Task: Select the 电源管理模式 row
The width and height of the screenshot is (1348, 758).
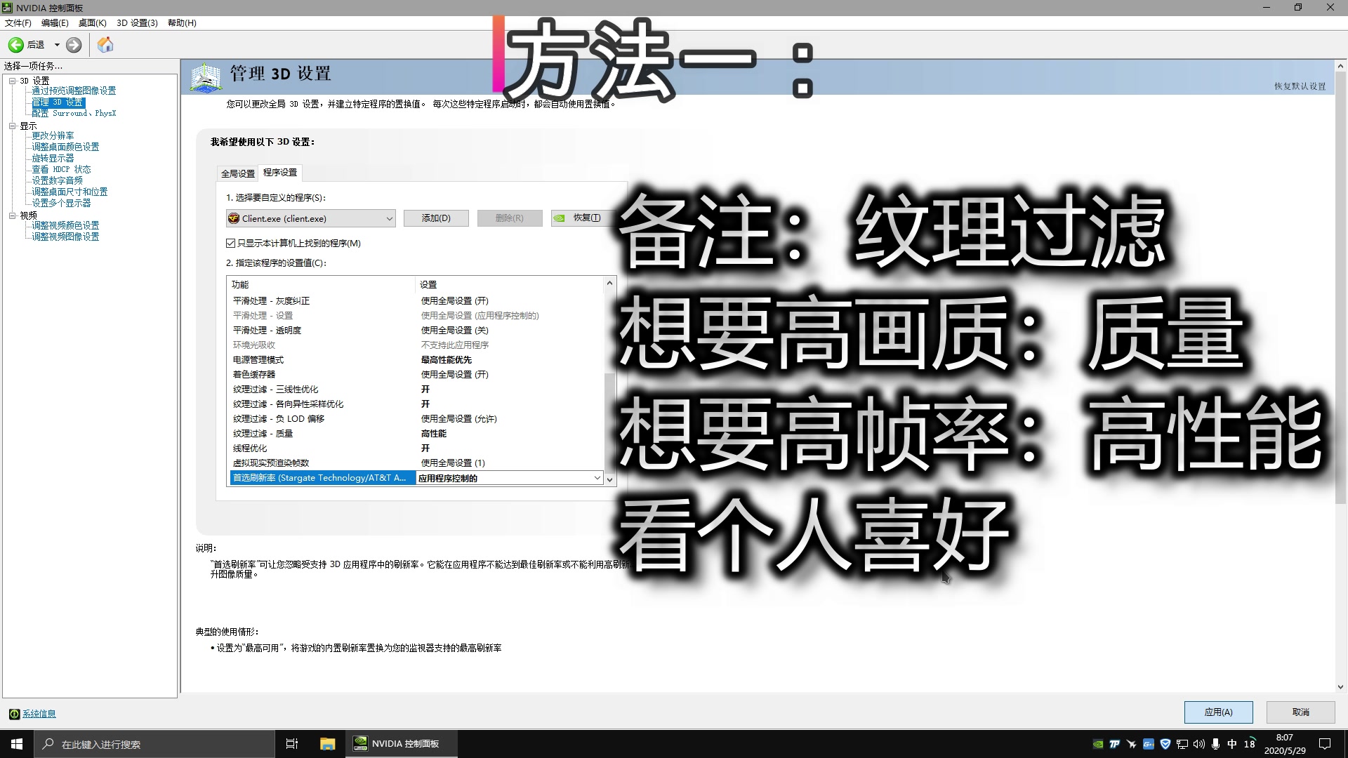Action: 416,359
